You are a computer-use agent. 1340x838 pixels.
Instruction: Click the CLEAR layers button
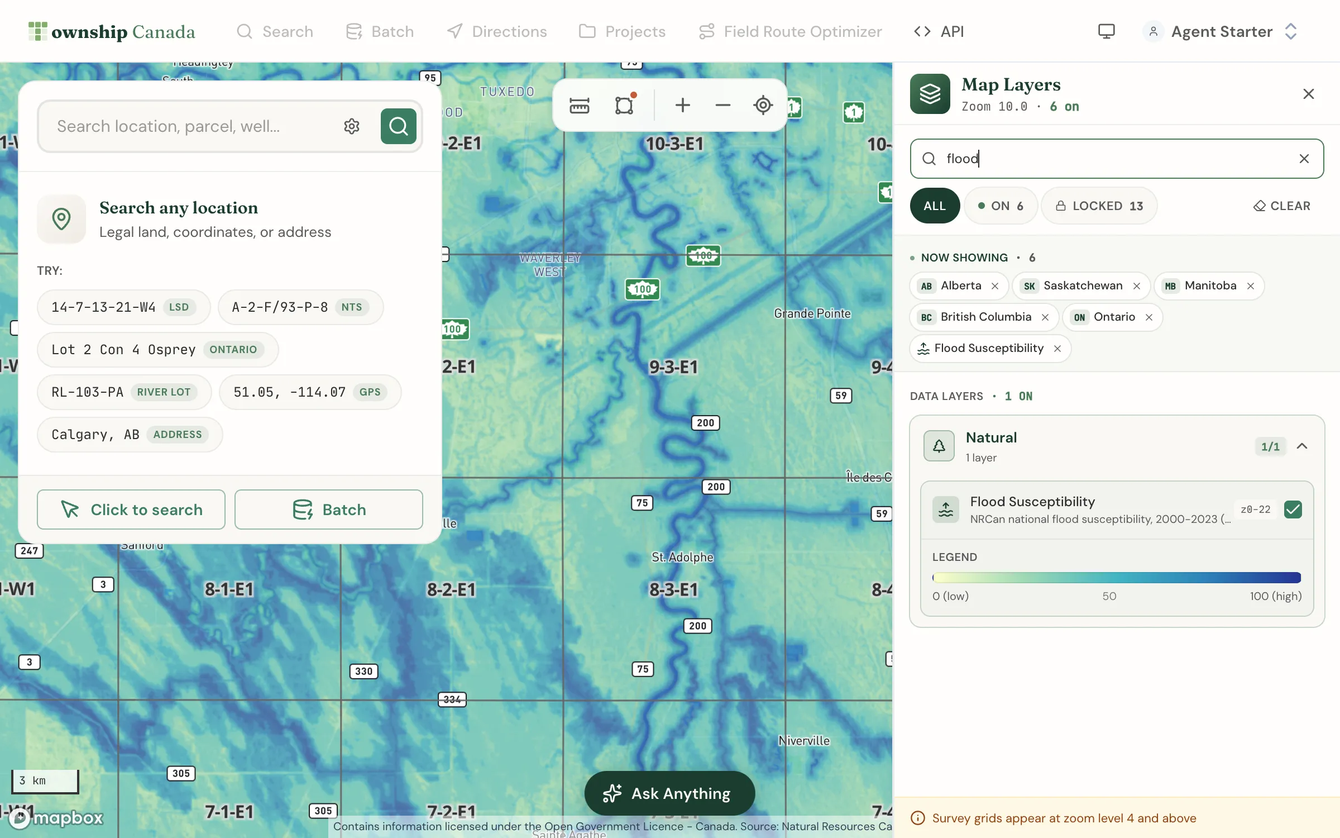pos(1281,206)
